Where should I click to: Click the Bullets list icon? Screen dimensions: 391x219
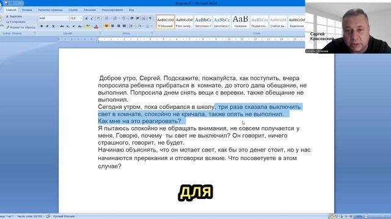tap(107, 18)
